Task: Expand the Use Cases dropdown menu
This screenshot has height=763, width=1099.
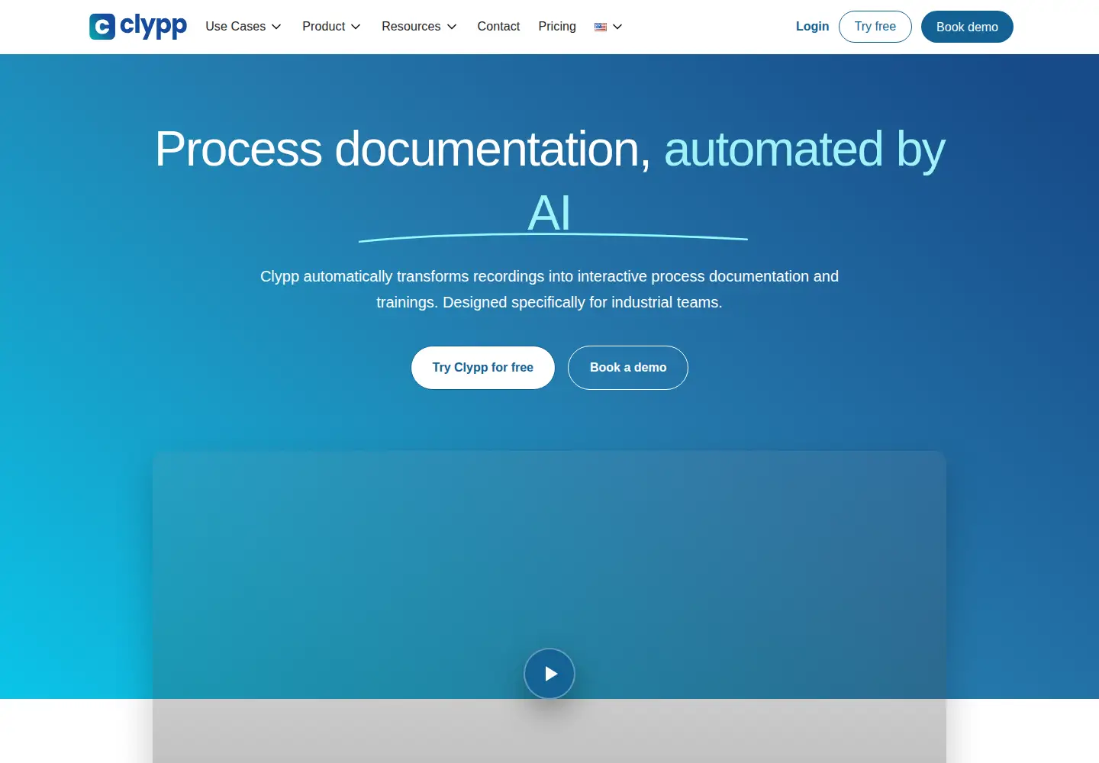Action: click(243, 27)
